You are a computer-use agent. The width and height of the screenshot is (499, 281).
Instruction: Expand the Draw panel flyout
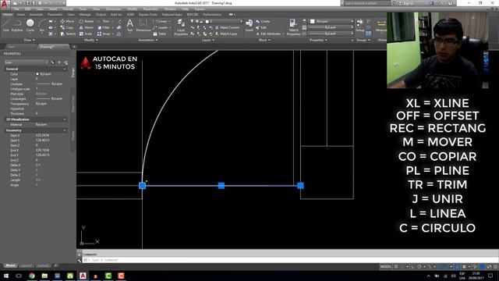point(30,40)
